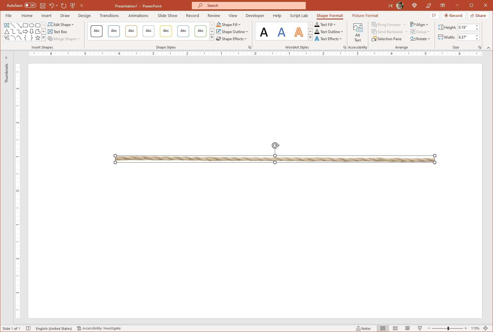Click the Record button
Screen dimensions: 493x332
453,15
